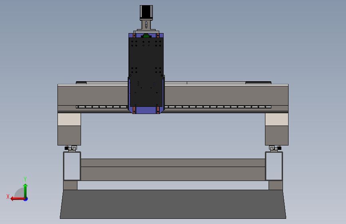Select the green coupling at top of Z axis
346x224 pixels.
pyautogui.click(x=146, y=35)
